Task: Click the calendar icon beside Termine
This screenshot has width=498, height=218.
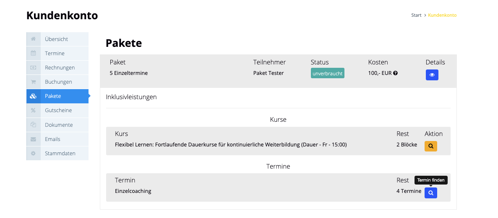Action: tap(33, 54)
